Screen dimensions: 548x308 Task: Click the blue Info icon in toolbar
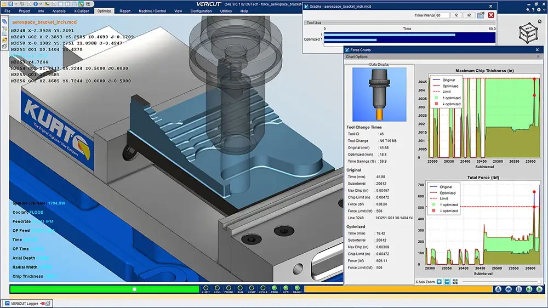tap(36, 4)
